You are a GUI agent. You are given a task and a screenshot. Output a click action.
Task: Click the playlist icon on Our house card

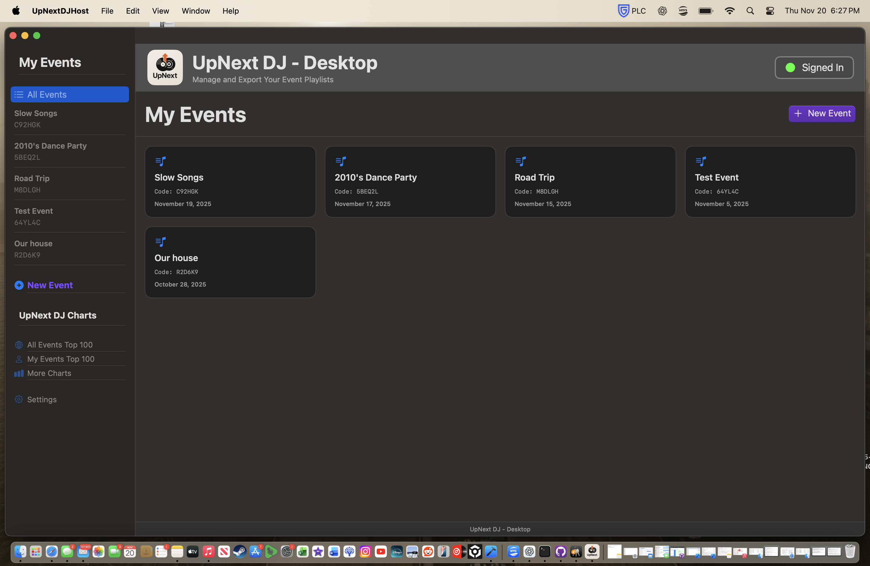pyautogui.click(x=160, y=241)
